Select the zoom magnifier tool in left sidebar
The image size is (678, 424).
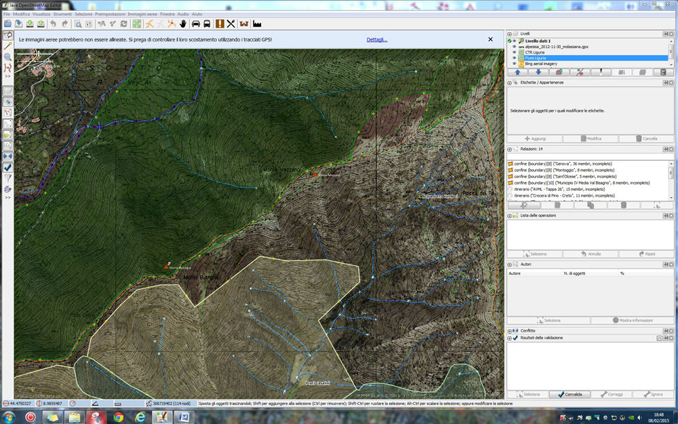click(7, 57)
